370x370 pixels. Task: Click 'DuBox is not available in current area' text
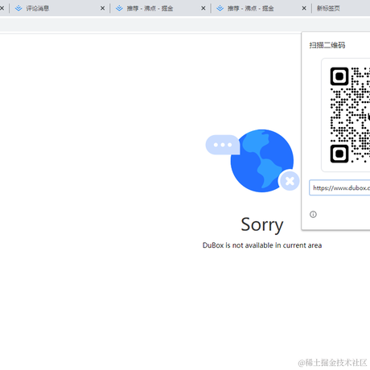click(x=262, y=245)
